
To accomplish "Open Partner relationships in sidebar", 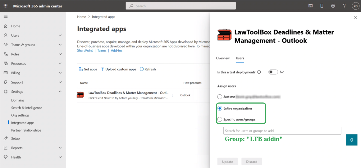I will click(26, 130).
